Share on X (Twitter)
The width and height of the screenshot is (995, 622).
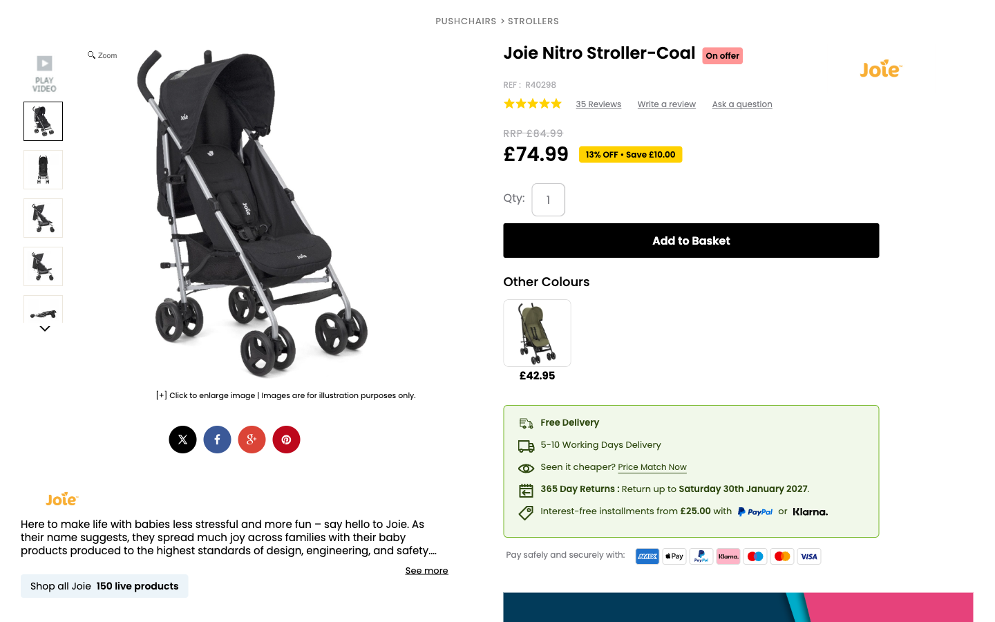[x=182, y=440]
